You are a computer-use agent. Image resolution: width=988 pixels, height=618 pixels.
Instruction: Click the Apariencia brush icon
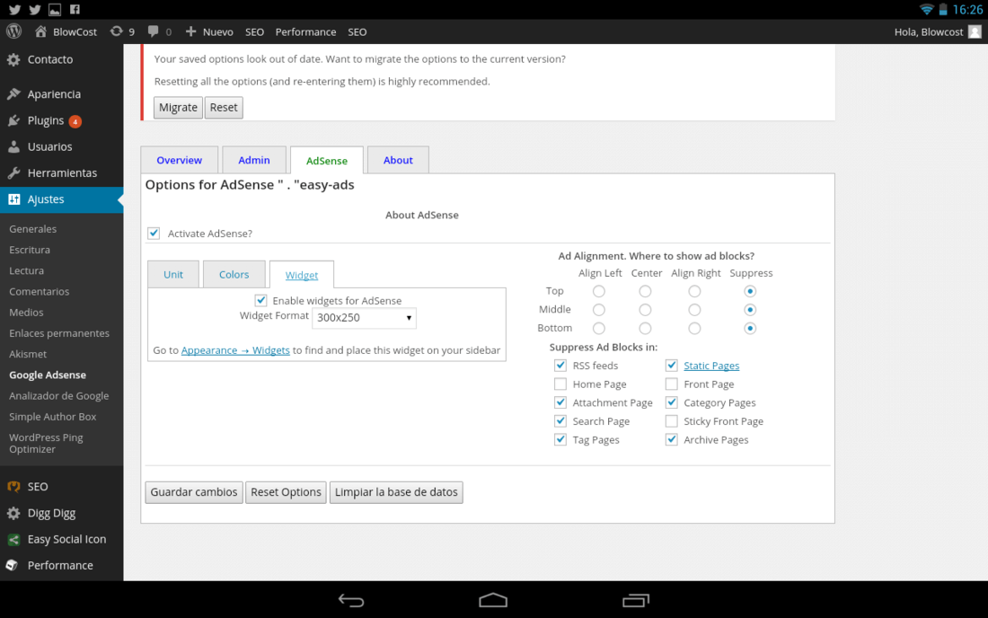click(13, 93)
